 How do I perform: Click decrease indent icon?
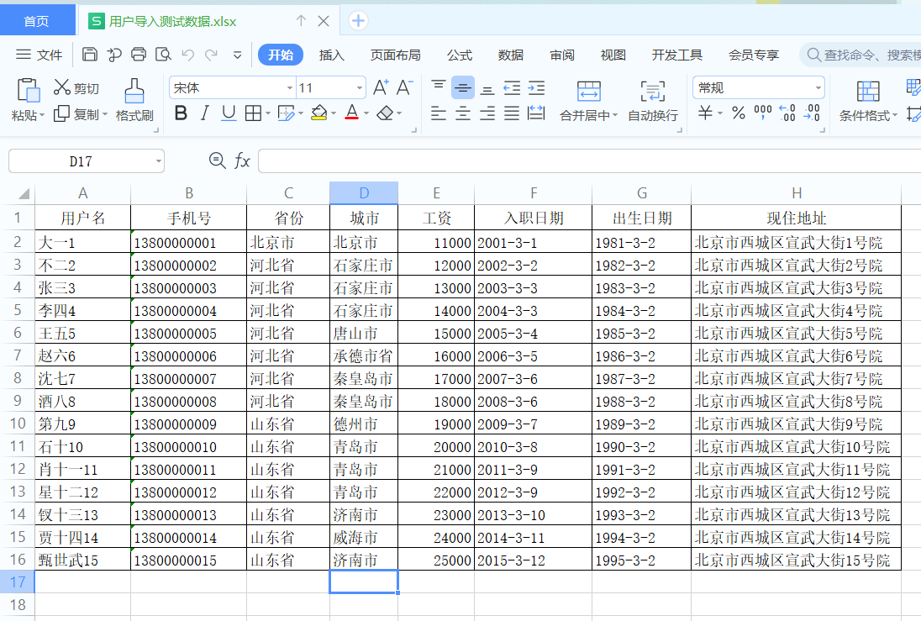pos(512,88)
